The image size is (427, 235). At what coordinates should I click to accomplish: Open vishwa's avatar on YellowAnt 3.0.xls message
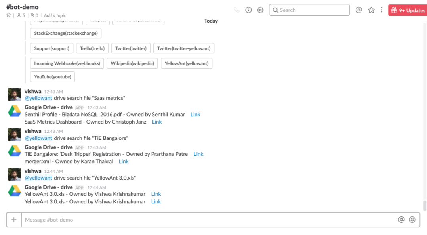coord(14,174)
